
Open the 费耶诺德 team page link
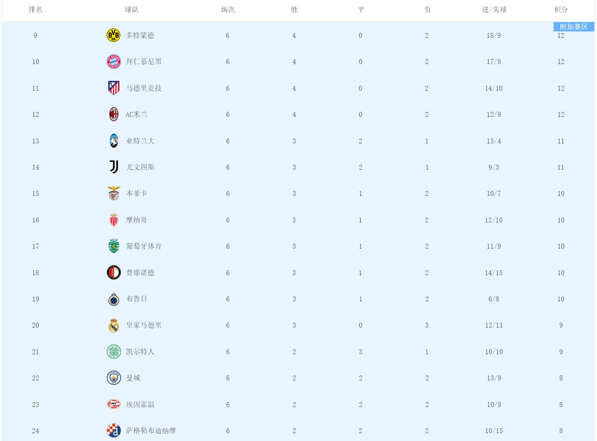140,273
